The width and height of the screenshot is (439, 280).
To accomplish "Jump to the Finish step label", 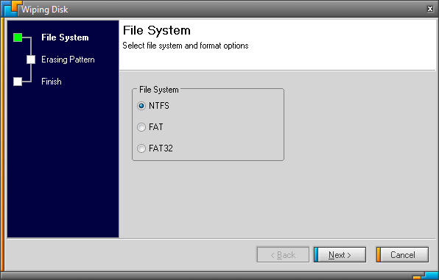I will (52, 82).
